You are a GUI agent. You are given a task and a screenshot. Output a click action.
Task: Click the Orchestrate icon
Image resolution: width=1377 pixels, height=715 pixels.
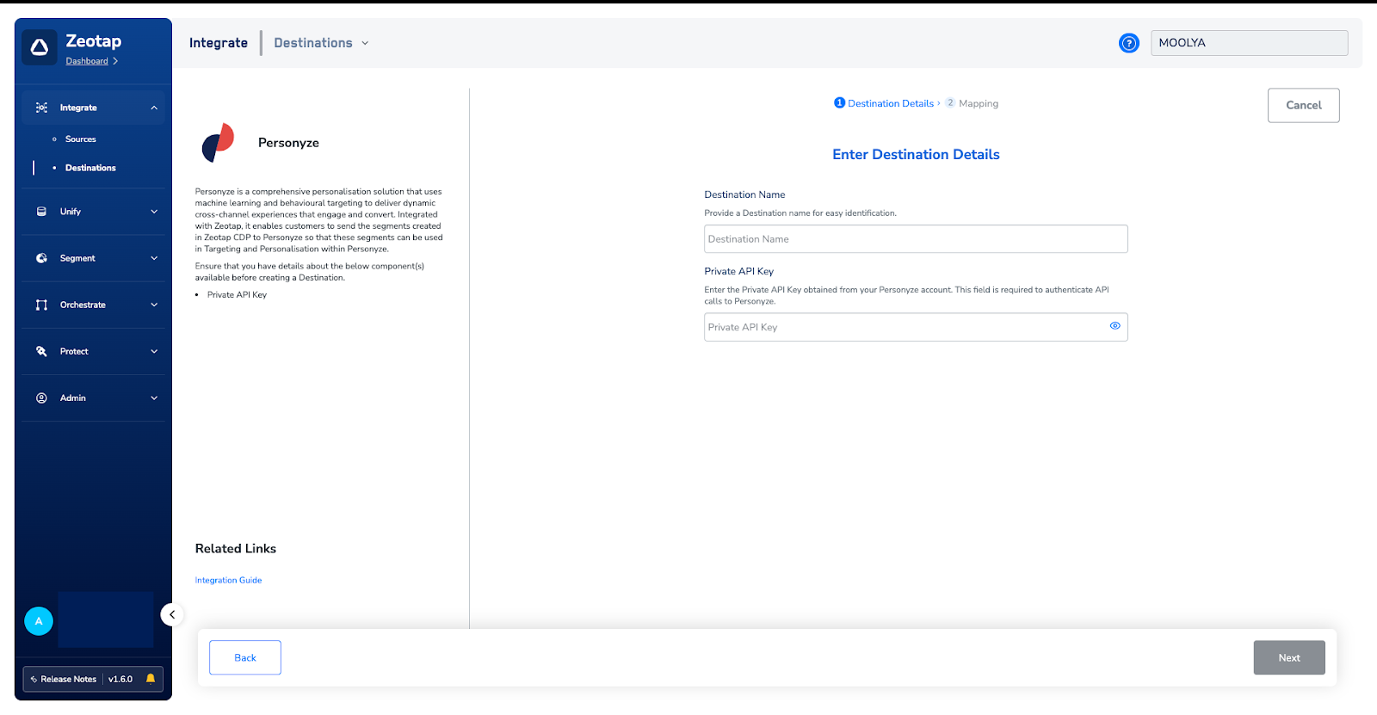pos(41,305)
